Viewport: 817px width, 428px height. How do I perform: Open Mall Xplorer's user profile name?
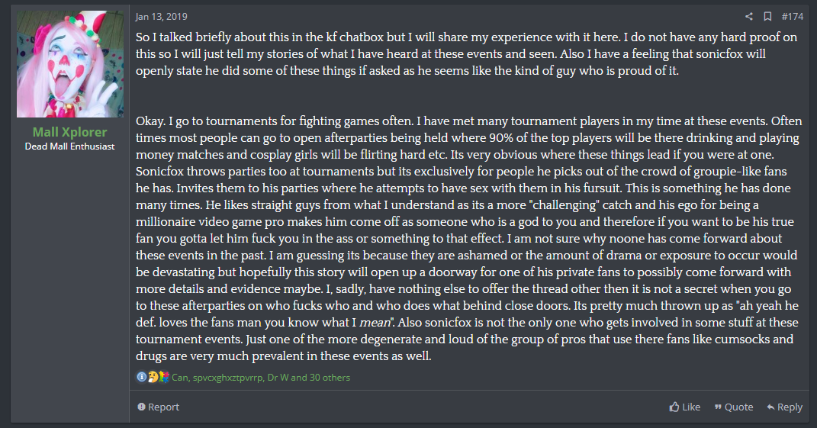(x=70, y=132)
